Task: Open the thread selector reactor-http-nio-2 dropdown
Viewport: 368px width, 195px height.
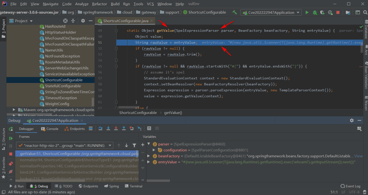Action: pyautogui.click(x=65, y=146)
